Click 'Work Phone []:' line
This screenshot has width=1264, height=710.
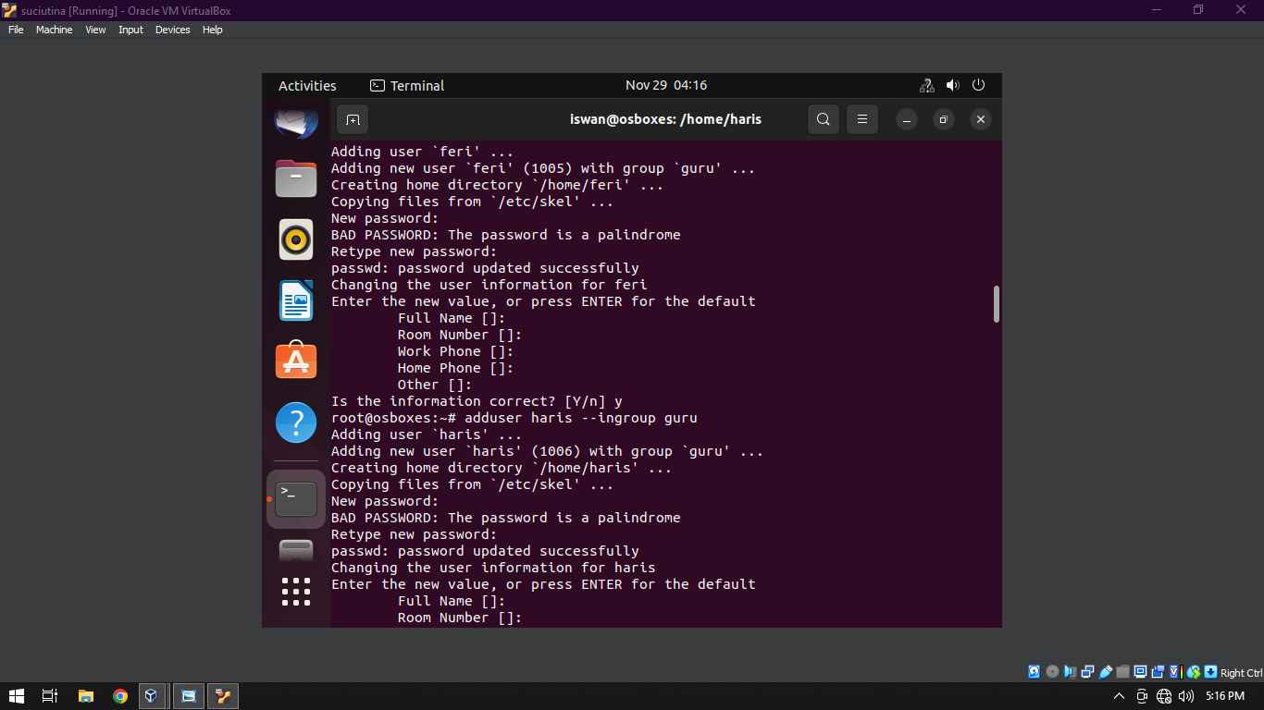click(x=455, y=351)
